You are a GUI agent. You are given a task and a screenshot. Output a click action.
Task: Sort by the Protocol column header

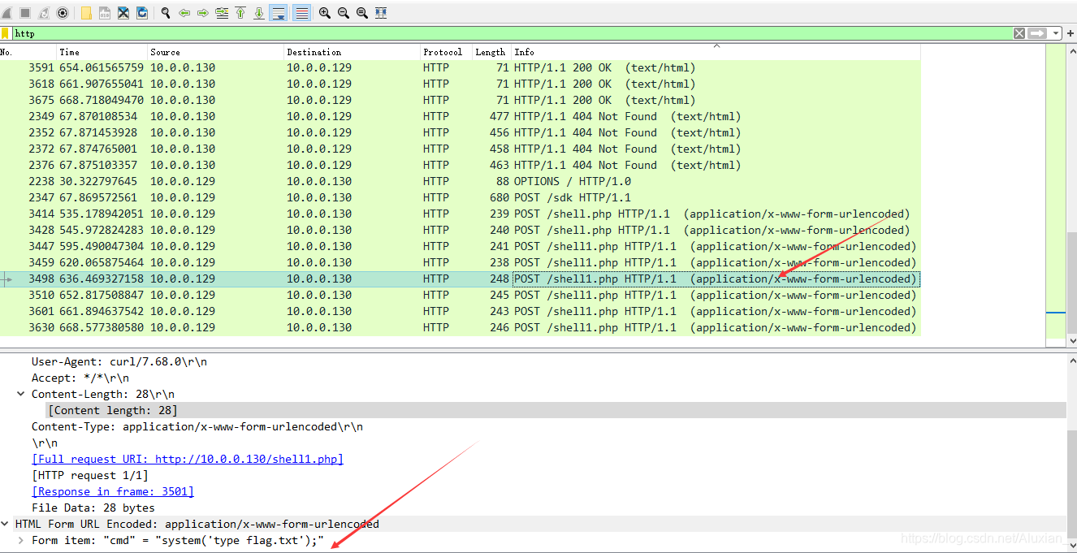point(447,52)
